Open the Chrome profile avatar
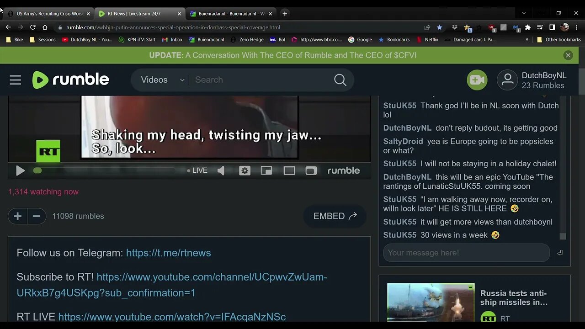Viewport: 585px width, 329px height. click(564, 27)
